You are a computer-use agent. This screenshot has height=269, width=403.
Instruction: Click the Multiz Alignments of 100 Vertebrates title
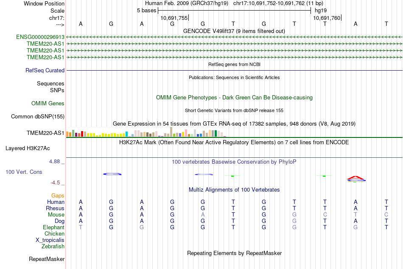(234, 190)
